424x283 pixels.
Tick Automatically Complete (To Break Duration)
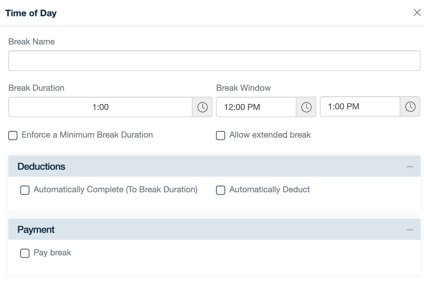pos(25,190)
